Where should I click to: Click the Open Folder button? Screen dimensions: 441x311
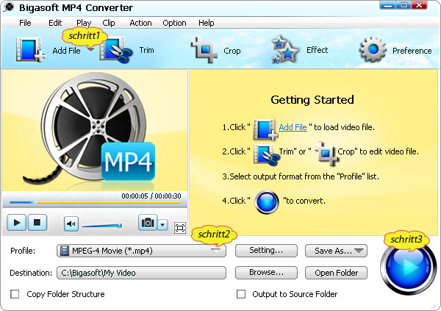click(336, 273)
